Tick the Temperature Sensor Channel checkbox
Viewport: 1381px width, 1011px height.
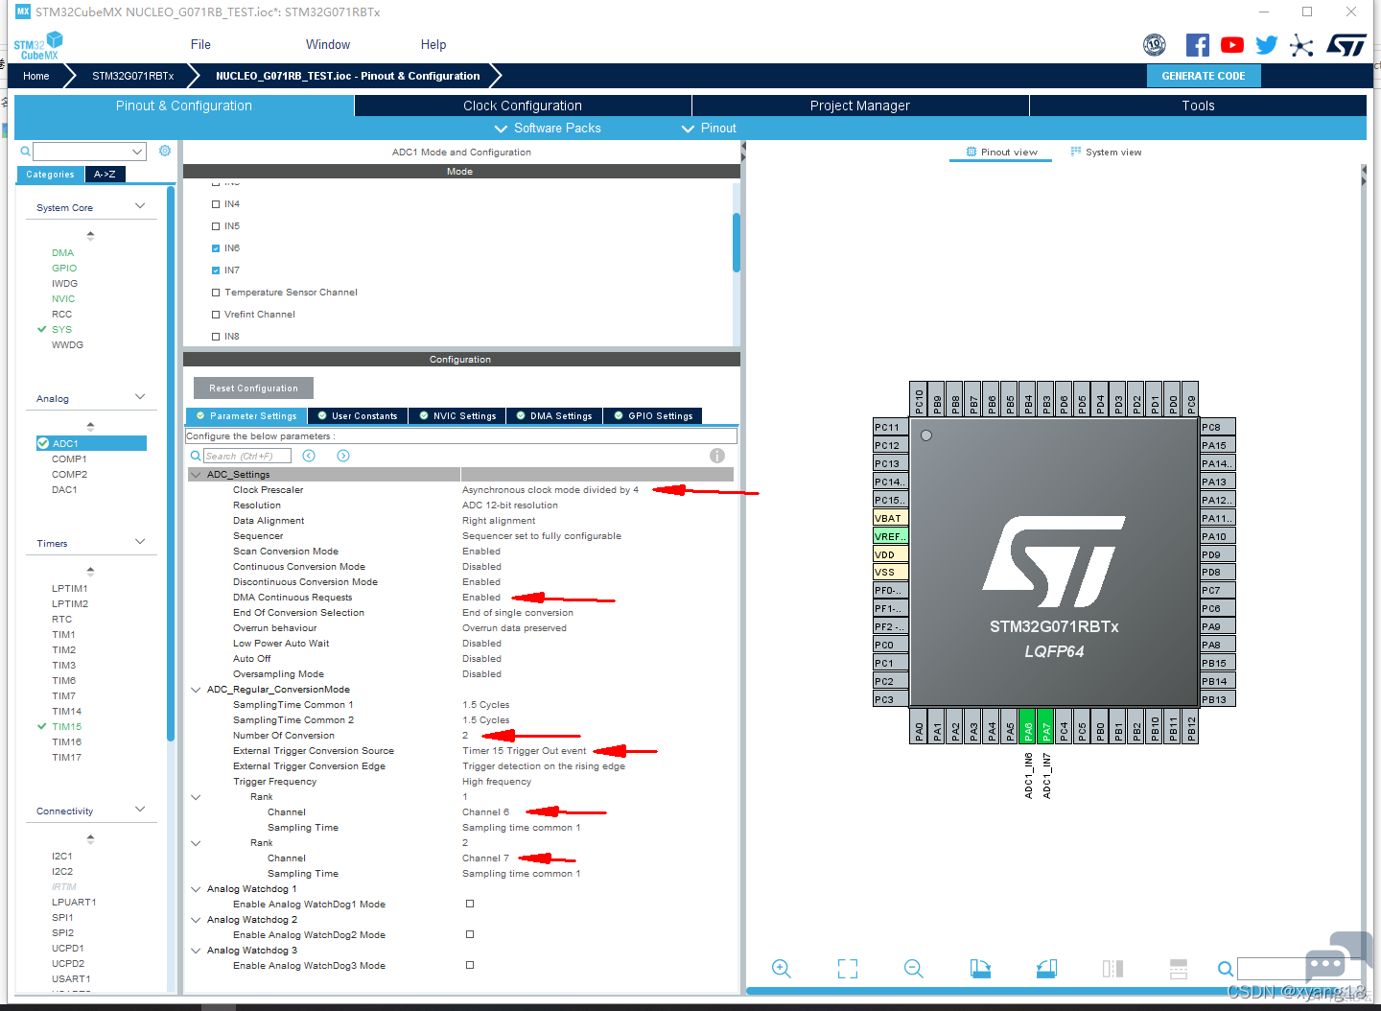click(x=216, y=293)
